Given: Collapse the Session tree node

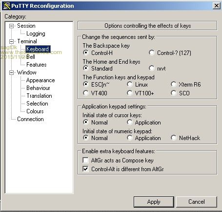Looking at the screenshot, I should point(11,26).
